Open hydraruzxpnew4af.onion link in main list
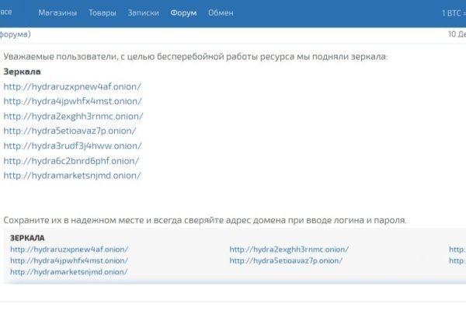466x311 pixels. click(72, 86)
